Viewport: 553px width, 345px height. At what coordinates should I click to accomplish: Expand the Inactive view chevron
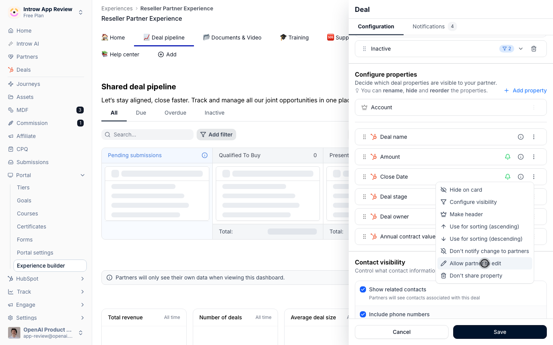pyautogui.click(x=521, y=49)
